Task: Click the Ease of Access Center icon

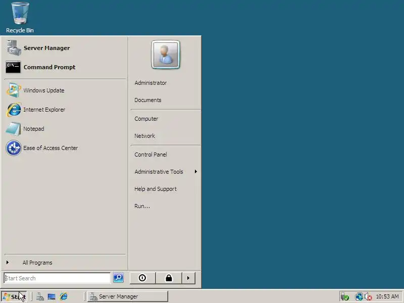Action: 14,148
